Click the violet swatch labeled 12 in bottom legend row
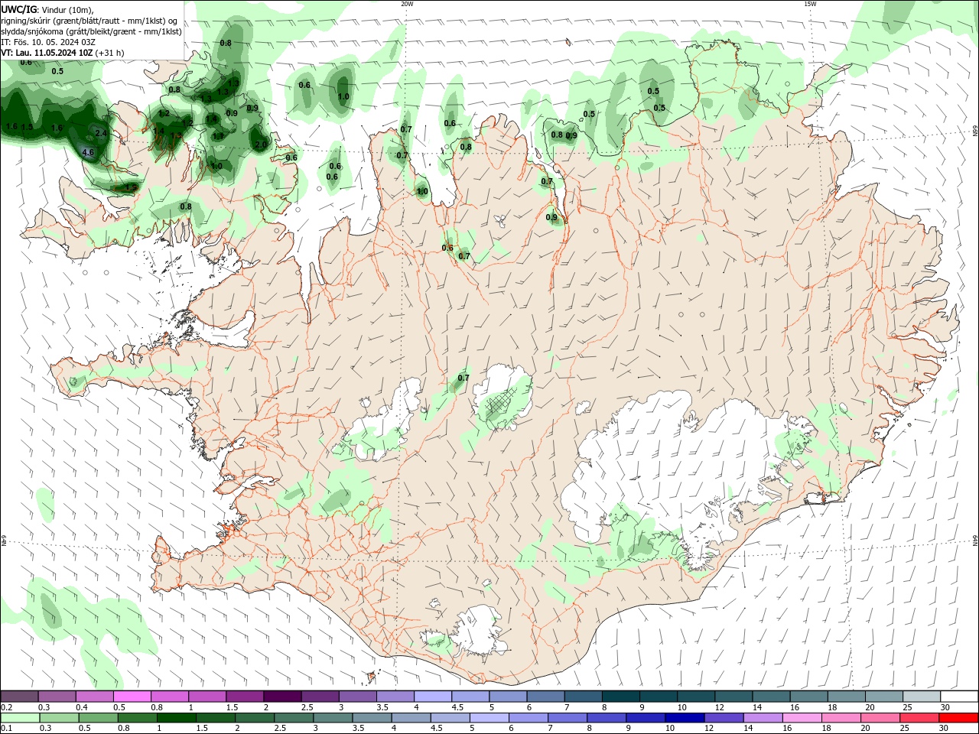The width and height of the screenshot is (979, 734). (x=723, y=718)
